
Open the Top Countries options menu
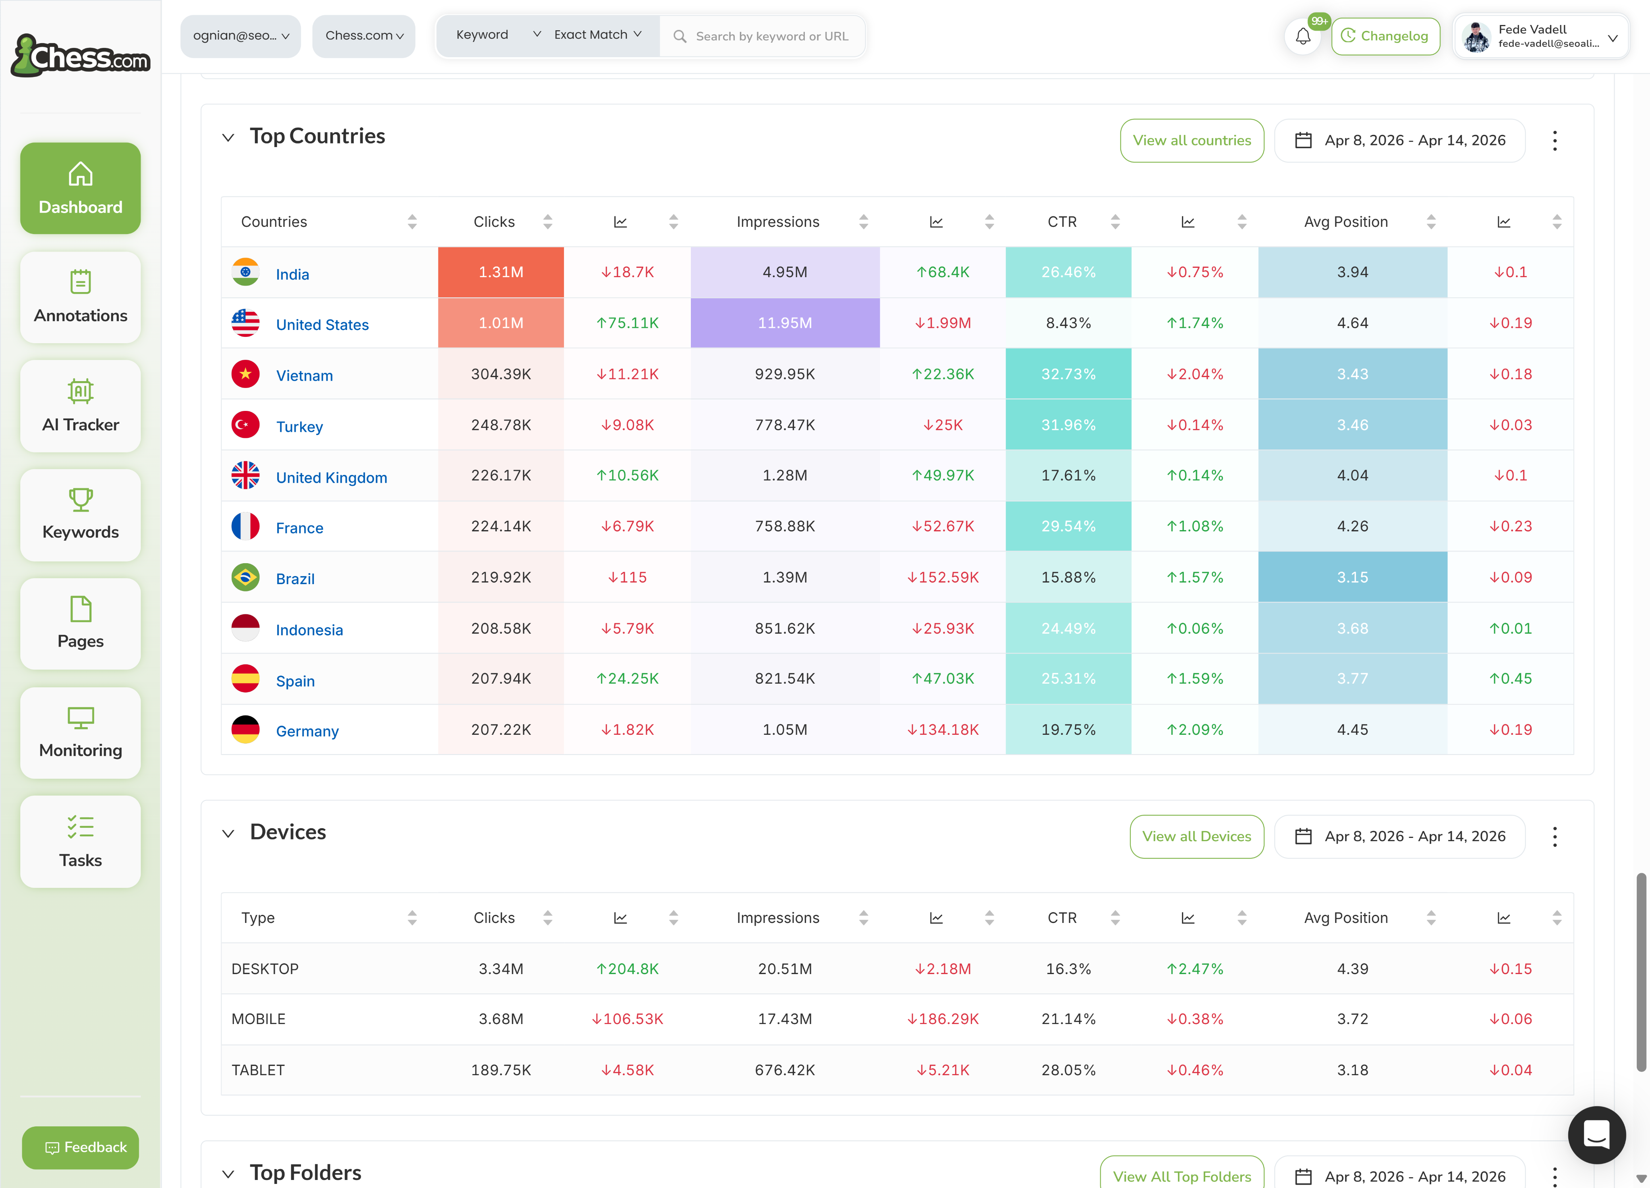1555,140
